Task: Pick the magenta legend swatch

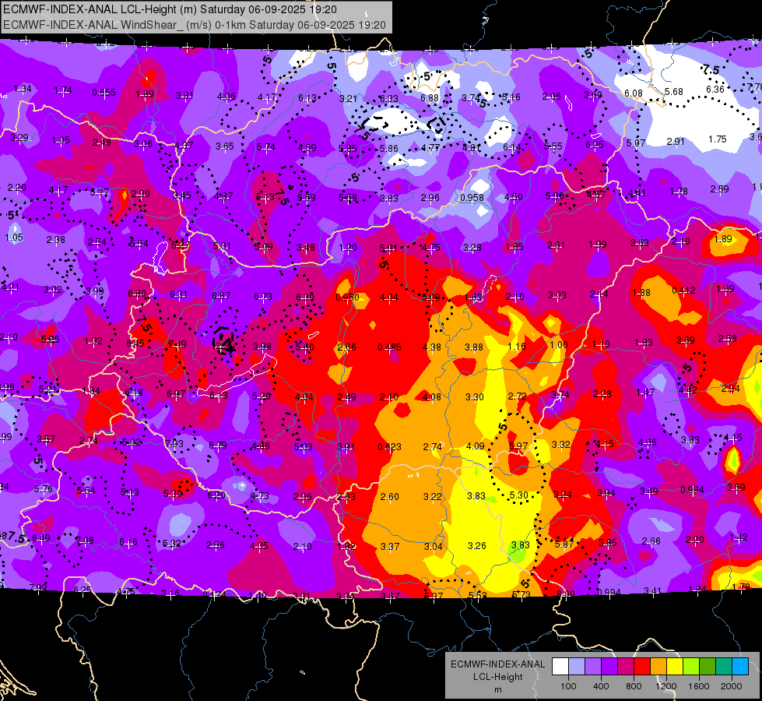Action: [x=626, y=666]
